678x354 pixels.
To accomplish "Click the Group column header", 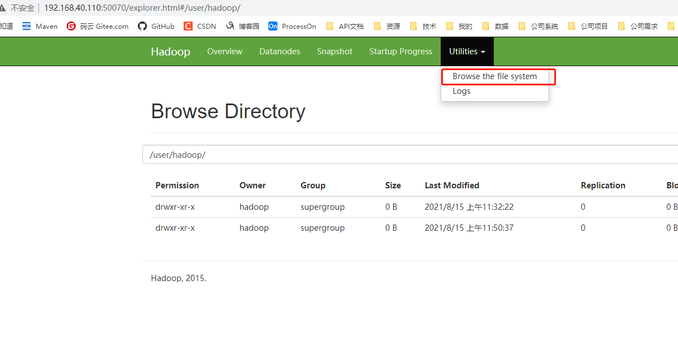I will point(313,185).
